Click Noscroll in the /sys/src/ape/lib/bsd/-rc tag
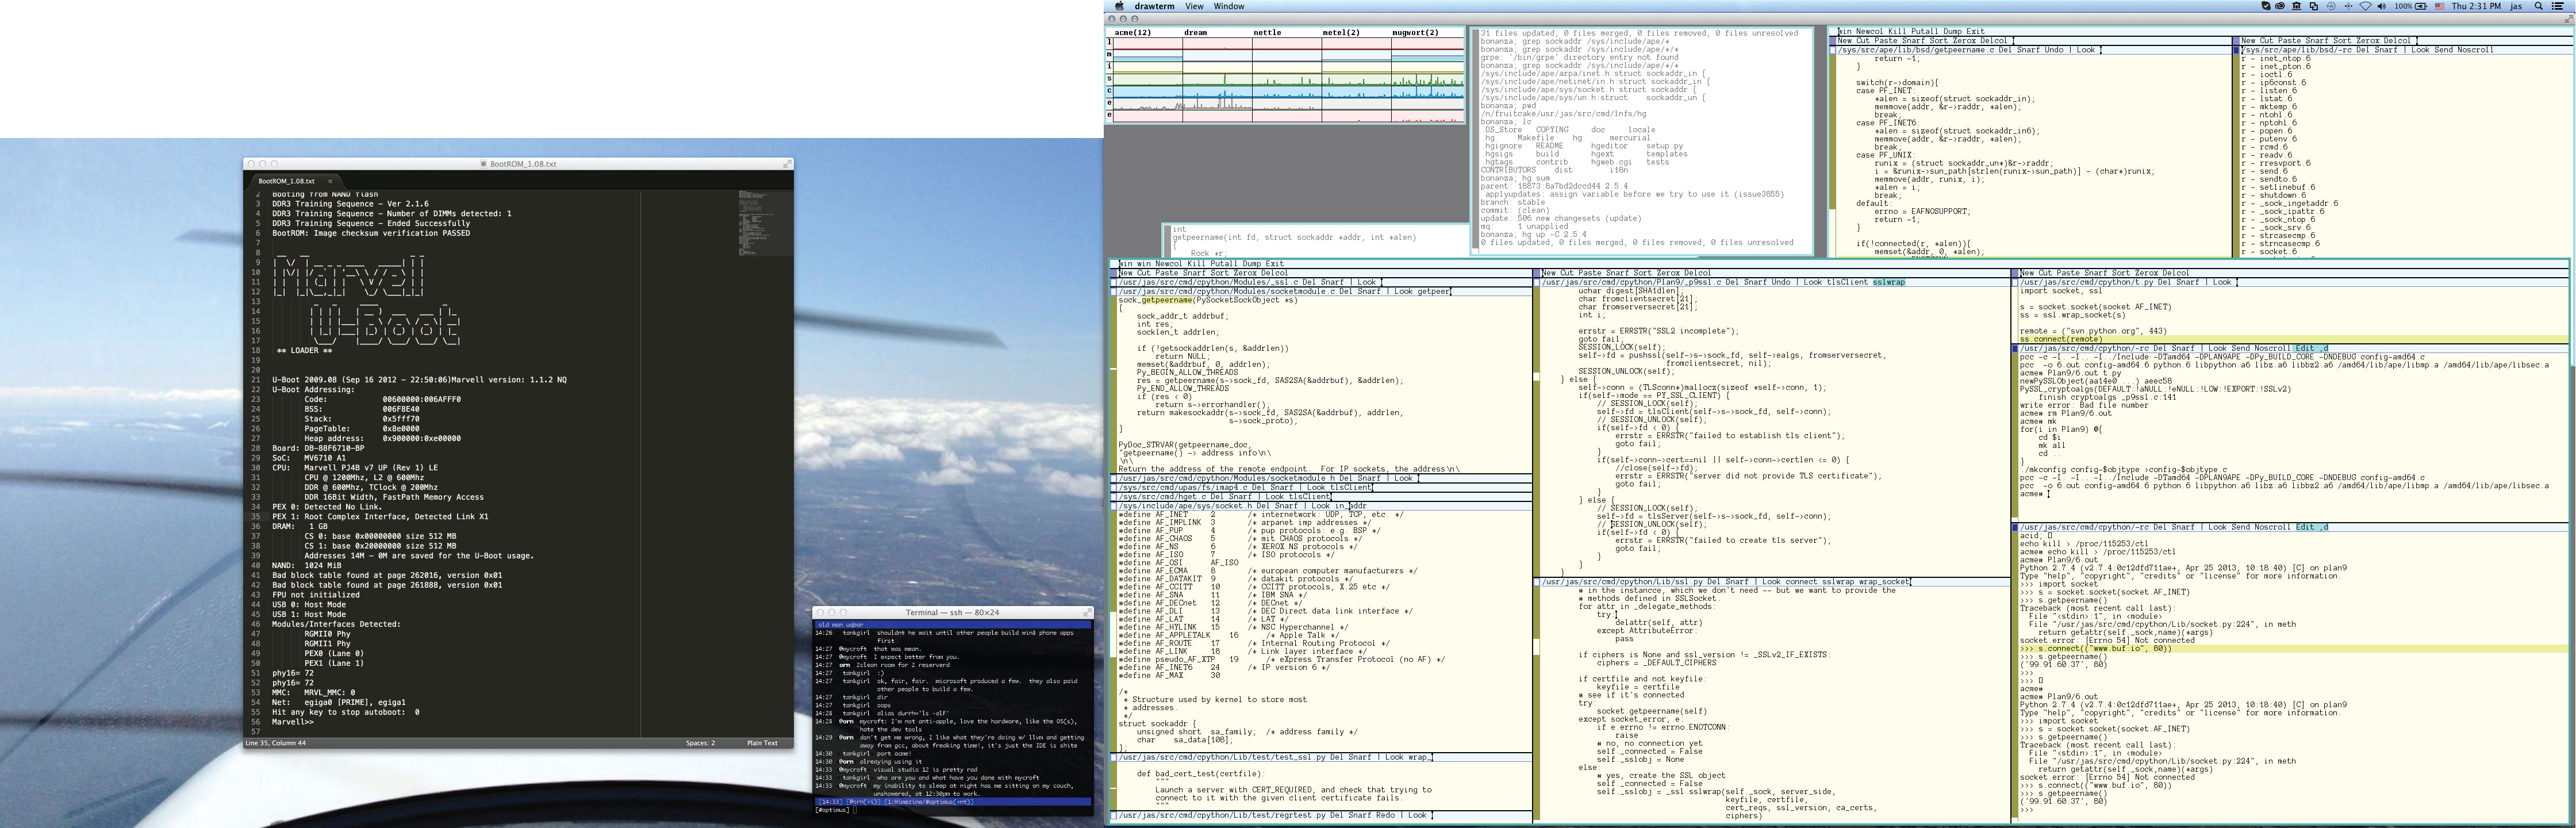Image resolution: width=2576 pixels, height=828 pixels. (2475, 49)
